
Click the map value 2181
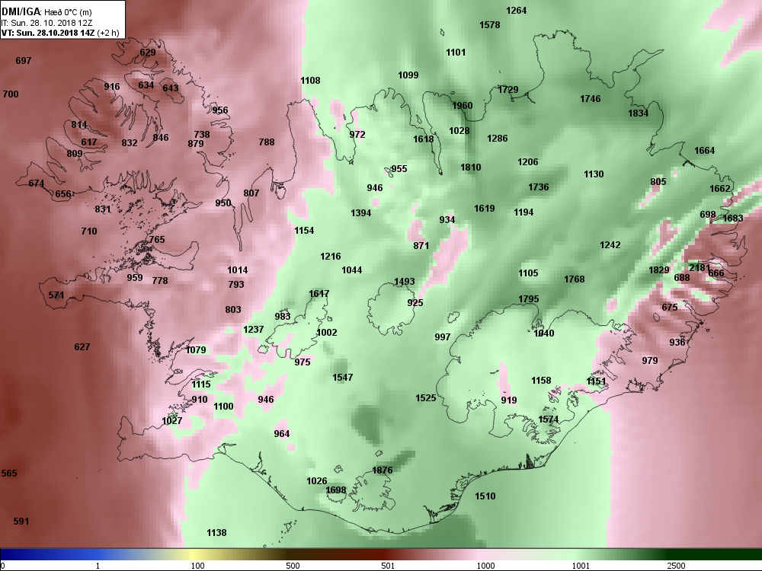pyautogui.click(x=700, y=268)
